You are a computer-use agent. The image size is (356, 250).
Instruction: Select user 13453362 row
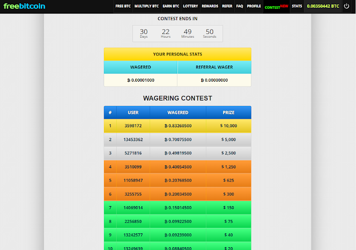[x=133, y=139]
